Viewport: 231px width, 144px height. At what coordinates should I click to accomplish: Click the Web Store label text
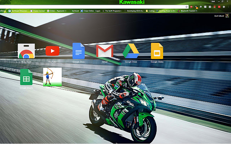coord(26,62)
